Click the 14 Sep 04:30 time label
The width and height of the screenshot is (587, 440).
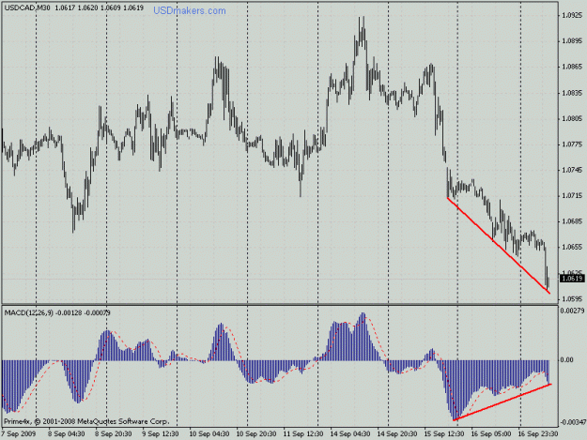click(350, 433)
